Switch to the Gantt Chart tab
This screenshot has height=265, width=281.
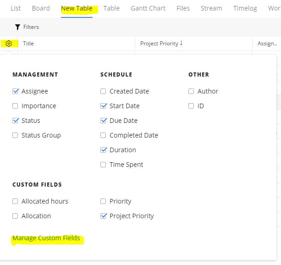pos(148,8)
